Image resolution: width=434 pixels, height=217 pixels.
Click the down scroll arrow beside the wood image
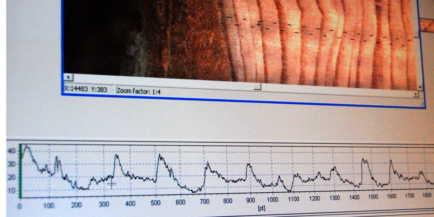click(x=420, y=88)
